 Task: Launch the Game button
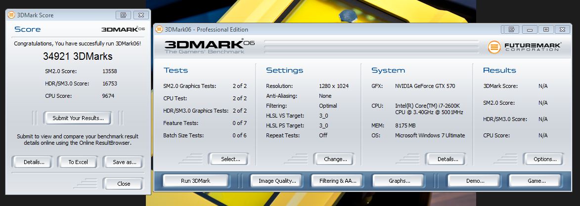535,181
